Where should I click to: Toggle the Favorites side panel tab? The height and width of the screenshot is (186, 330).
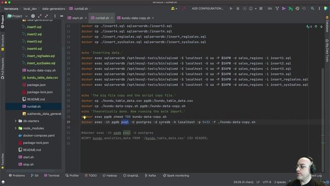coord(3,161)
